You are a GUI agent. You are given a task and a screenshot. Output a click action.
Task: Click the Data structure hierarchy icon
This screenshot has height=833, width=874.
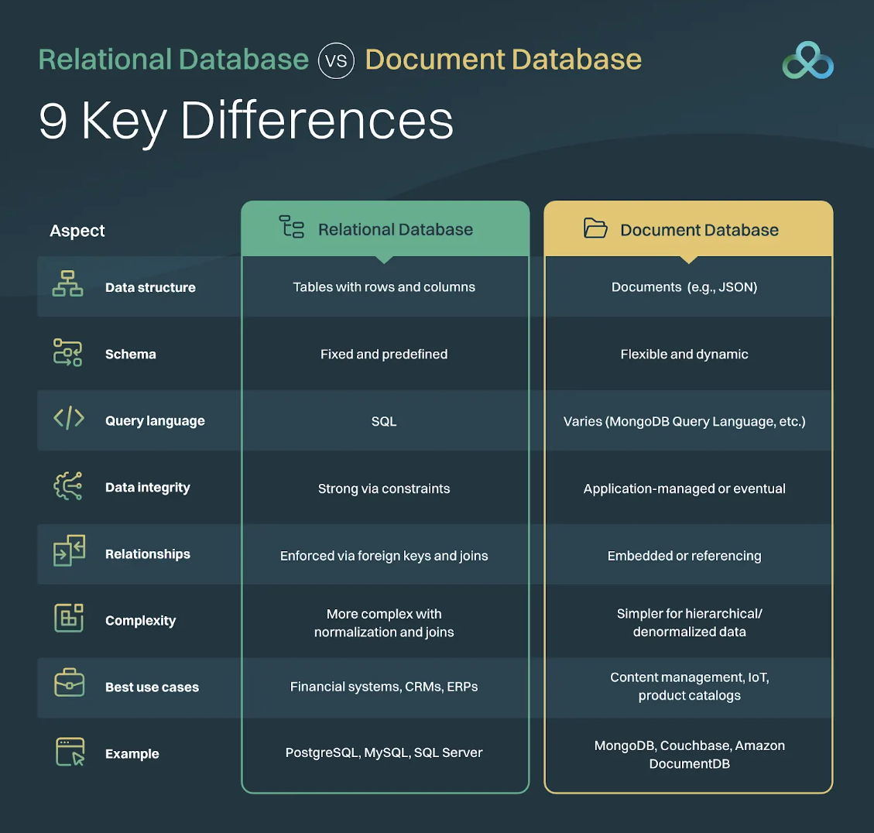[x=68, y=284]
